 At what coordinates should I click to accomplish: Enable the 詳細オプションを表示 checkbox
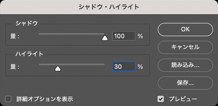pos(8,99)
